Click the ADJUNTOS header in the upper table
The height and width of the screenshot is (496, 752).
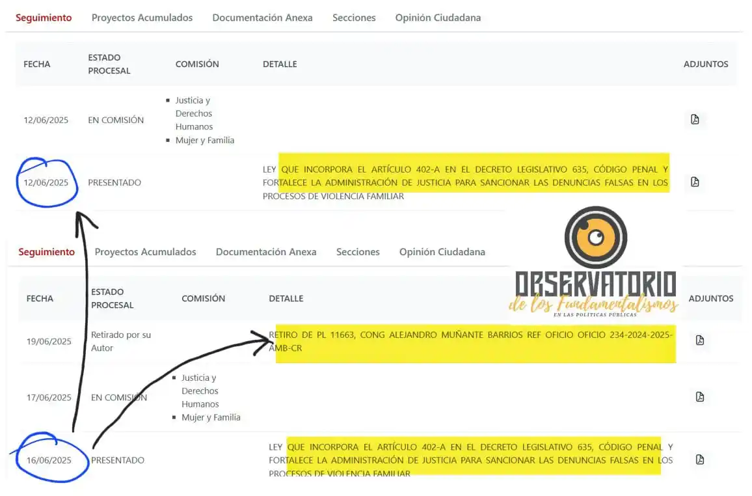[x=705, y=64]
